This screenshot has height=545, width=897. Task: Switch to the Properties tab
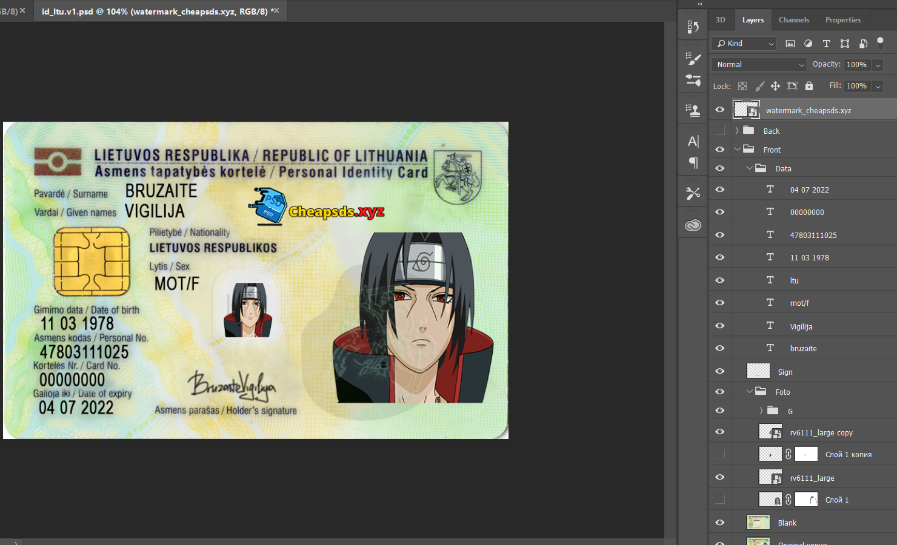click(842, 20)
